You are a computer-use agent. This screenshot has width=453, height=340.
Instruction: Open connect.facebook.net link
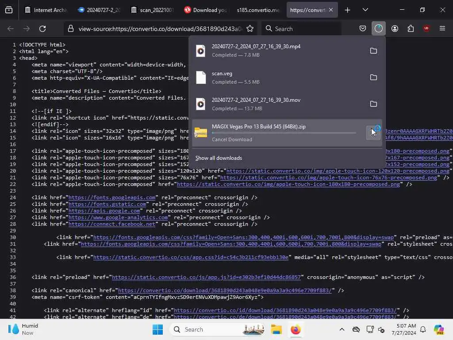tap(112, 224)
